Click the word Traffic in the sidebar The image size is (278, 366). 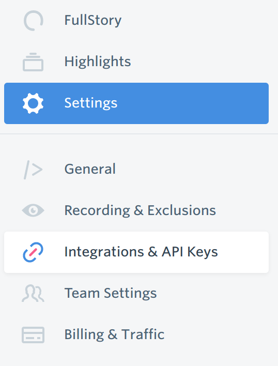point(143,334)
